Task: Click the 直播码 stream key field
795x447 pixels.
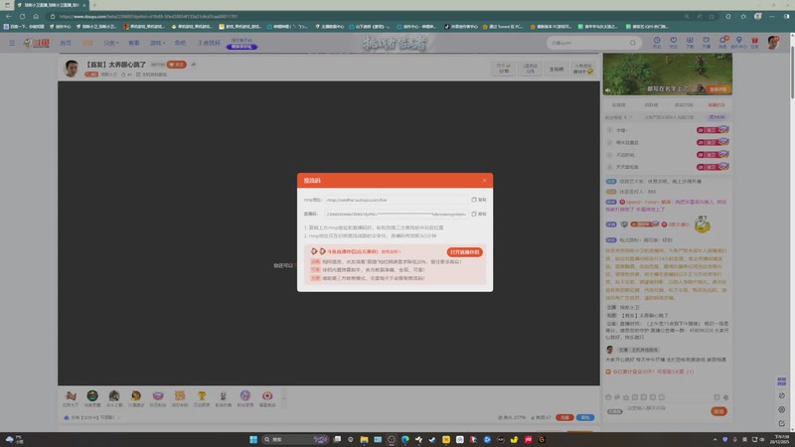Action: click(397, 214)
